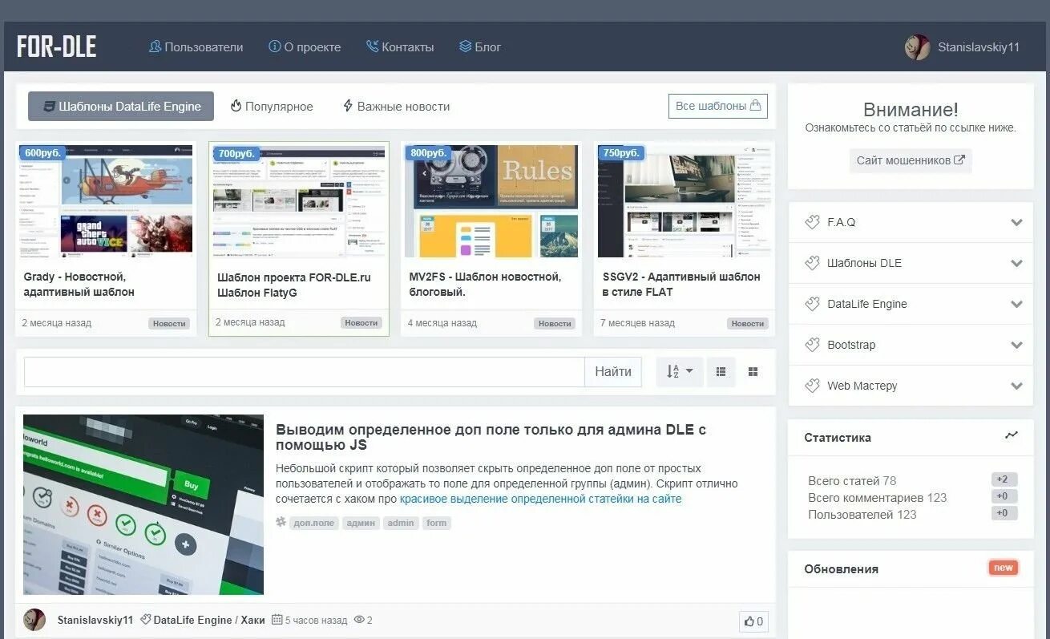Open the MV2FS - Шаблон новостной title
The height and width of the screenshot is (639, 1050).
pyautogui.click(x=485, y=285)
